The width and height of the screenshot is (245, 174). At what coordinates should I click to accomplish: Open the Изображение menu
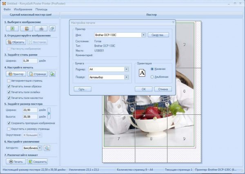click(x=23, y=9)
